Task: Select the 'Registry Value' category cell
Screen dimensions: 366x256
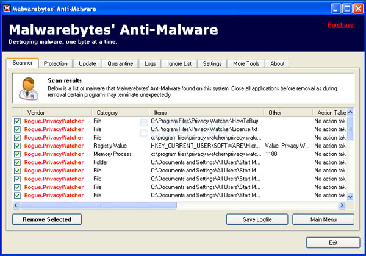Action: [x=110, y=146]
